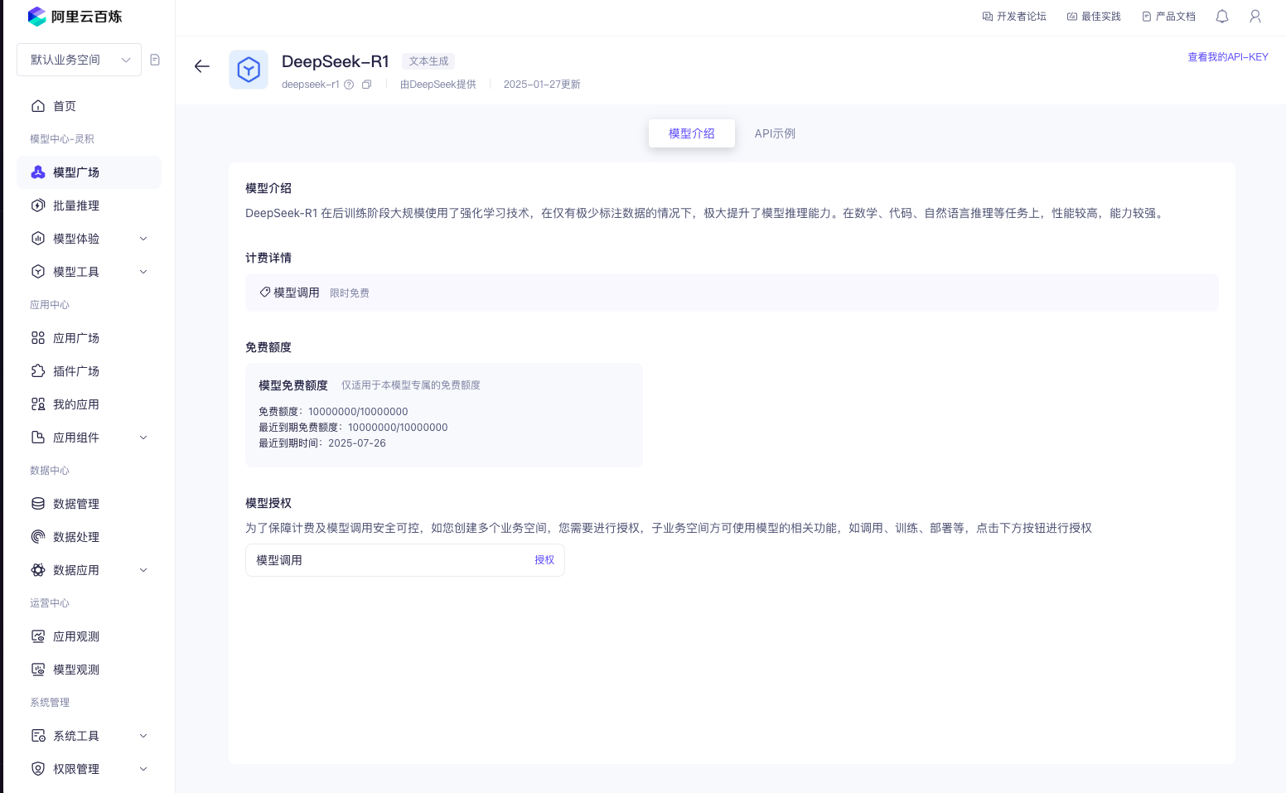Open the 默认业务空间 workspace dropdown
The image size is (1286, 793).
(79, 60)
